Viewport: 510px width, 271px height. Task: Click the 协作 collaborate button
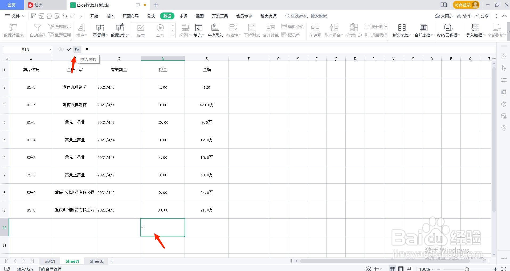(x=464, y=16)
